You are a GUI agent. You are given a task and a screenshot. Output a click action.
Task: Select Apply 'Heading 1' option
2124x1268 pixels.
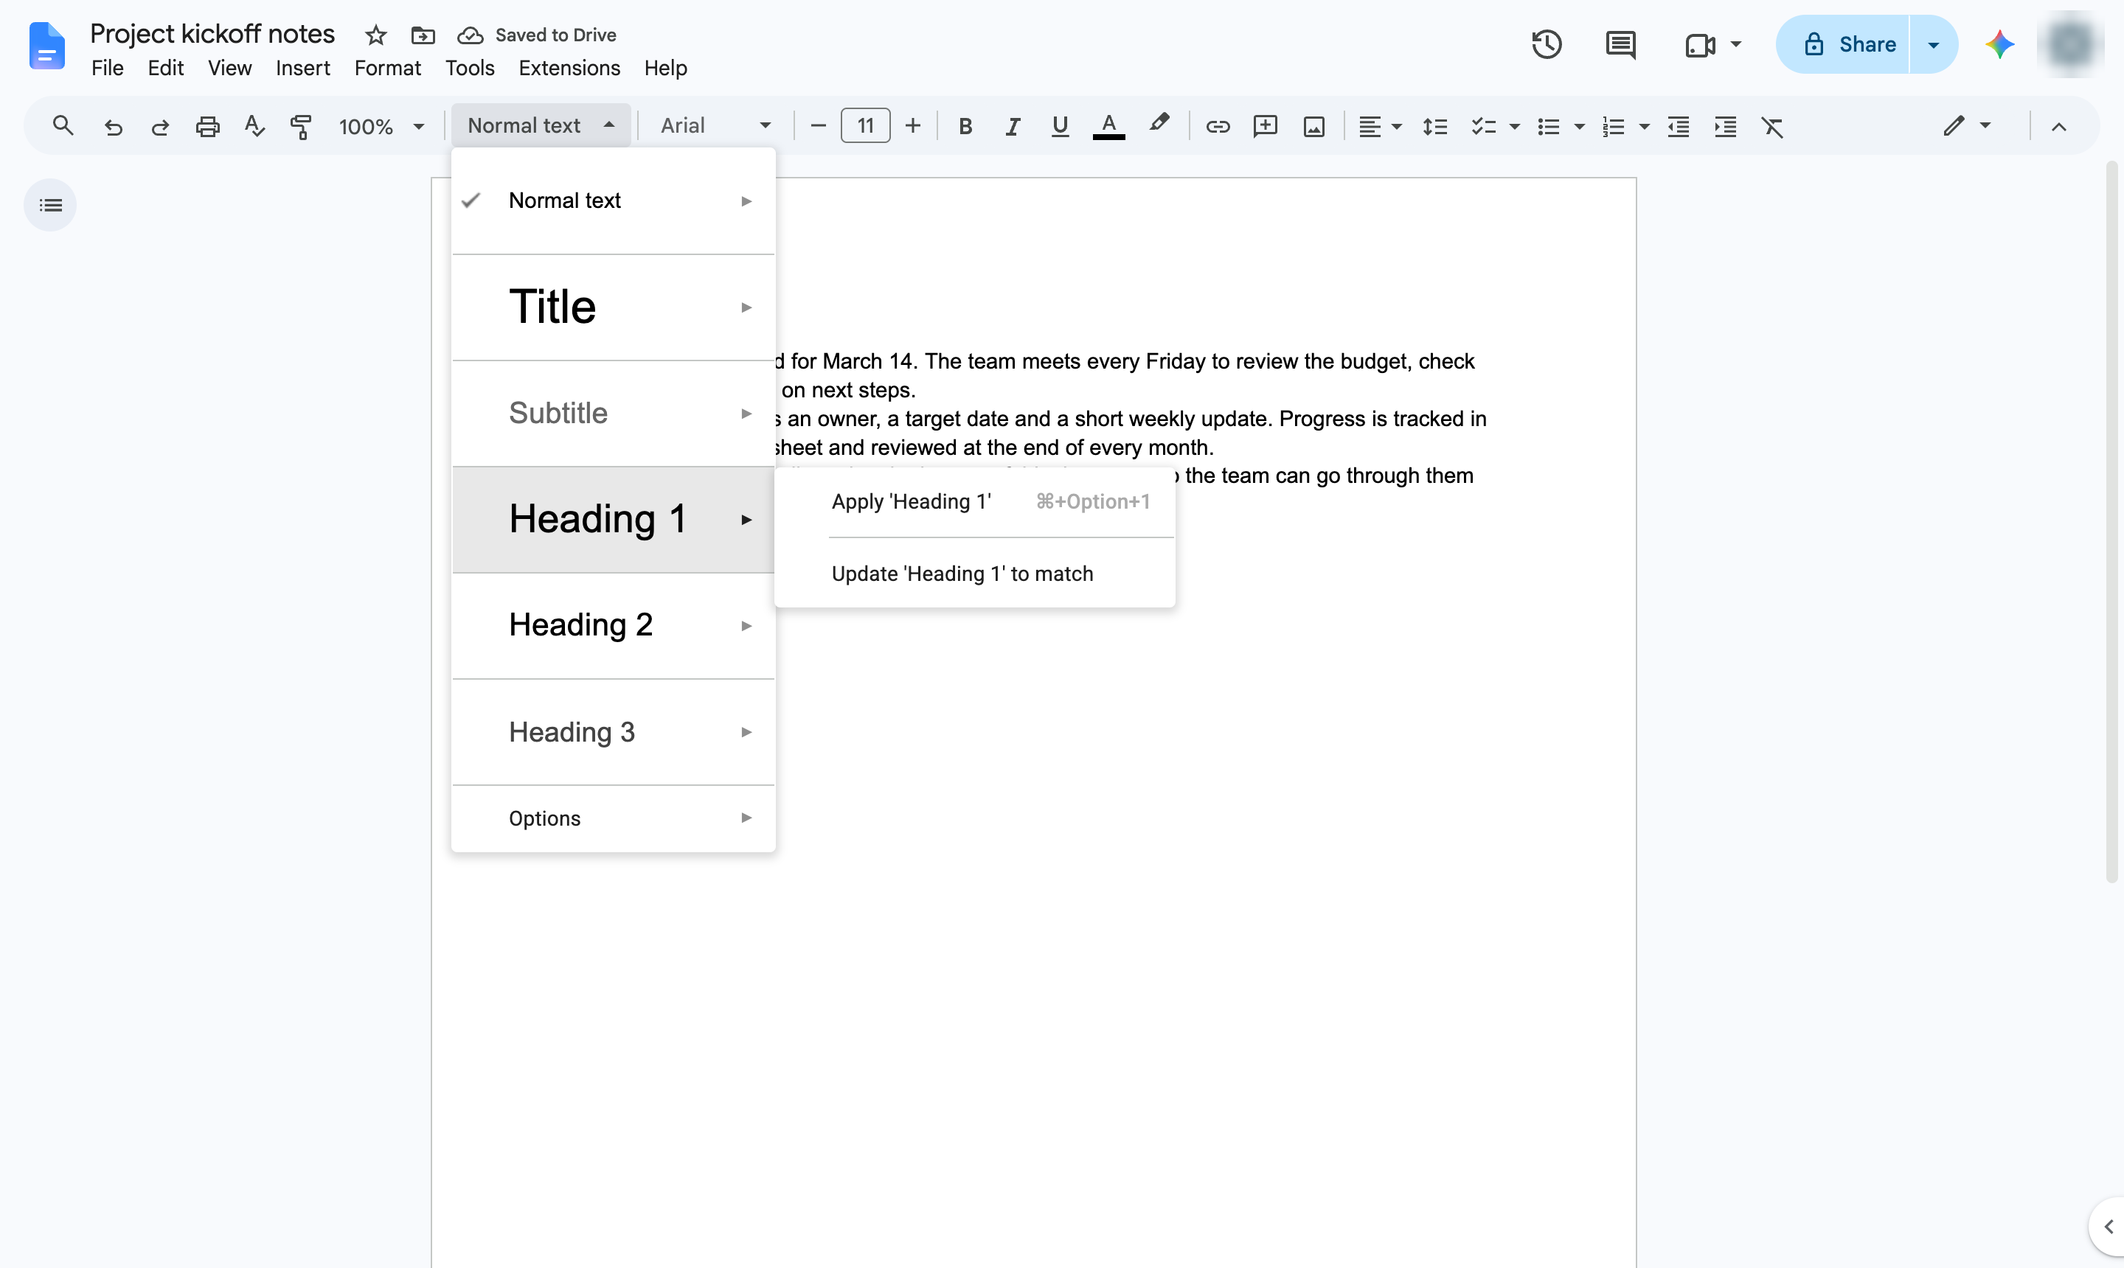[974, 501]
